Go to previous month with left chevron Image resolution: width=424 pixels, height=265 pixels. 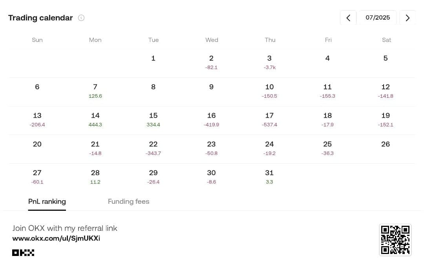pos(348,18)
